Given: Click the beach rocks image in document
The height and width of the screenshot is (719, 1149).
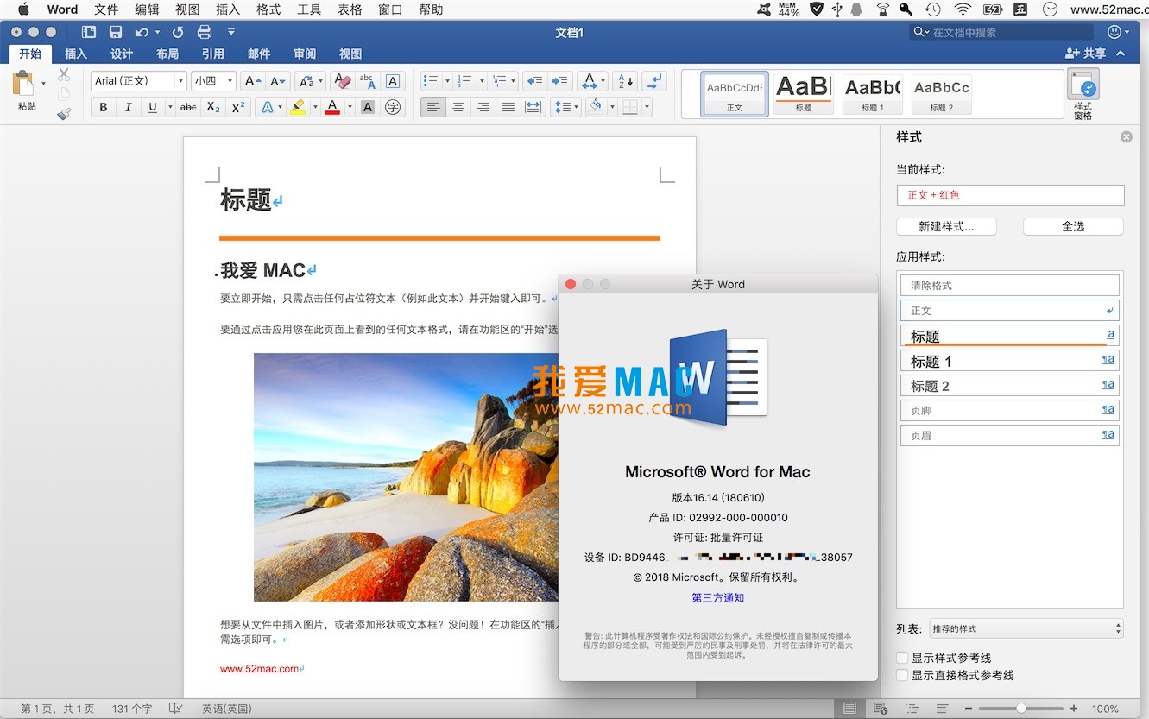Looking at the screenshot, I should pyautogui.click(x=407, y=477).
